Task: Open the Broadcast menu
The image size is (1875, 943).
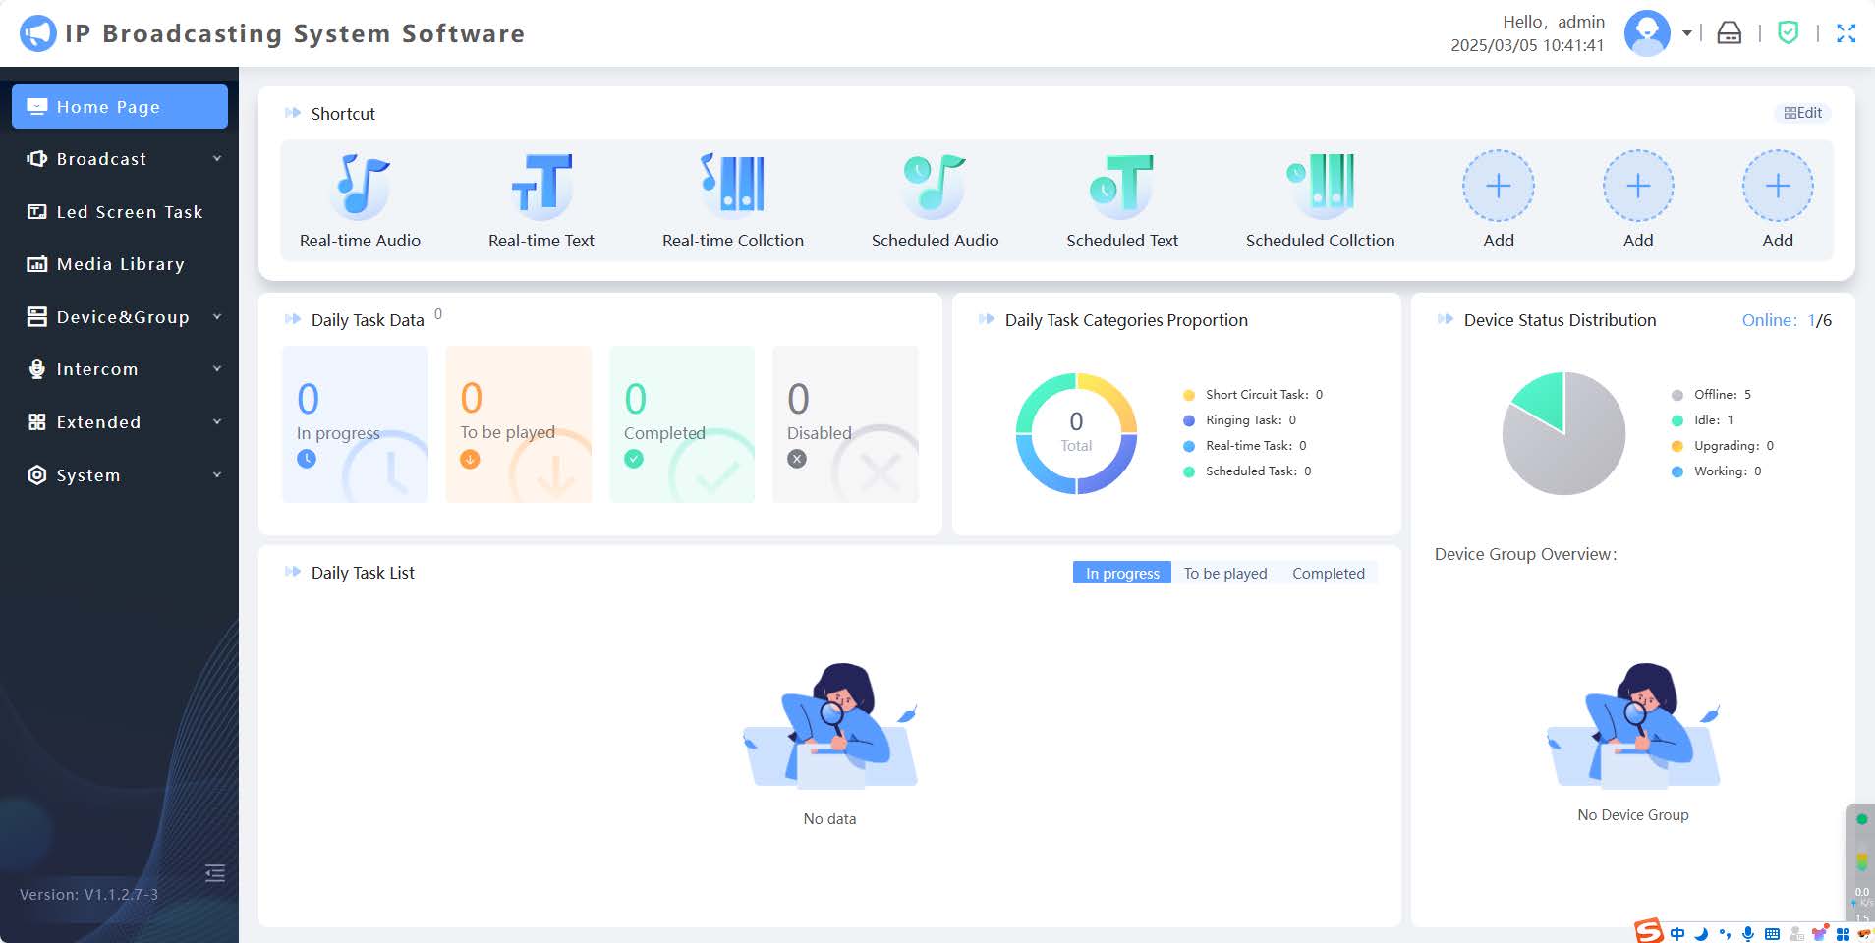Action: [x=120, y=159]
